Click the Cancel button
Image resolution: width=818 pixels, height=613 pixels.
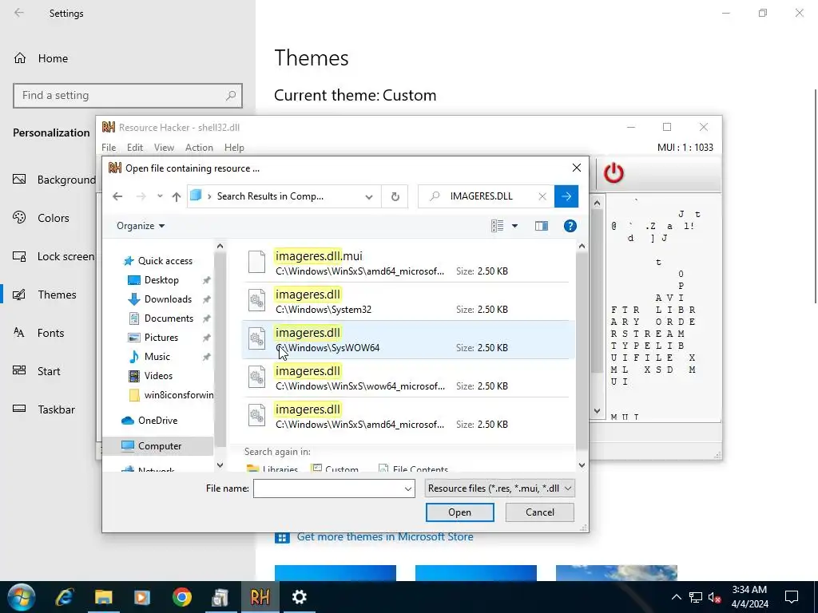(540, 512)
